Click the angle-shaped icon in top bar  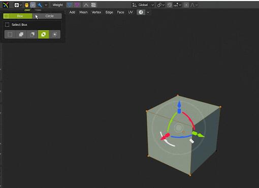click(86, 5)
